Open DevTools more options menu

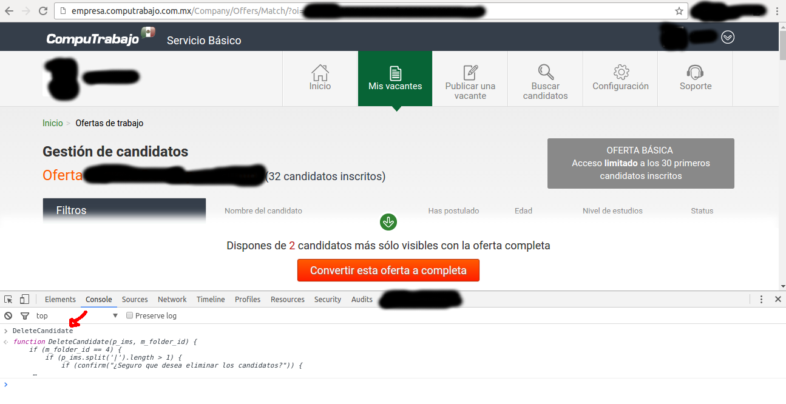[761, 299]
